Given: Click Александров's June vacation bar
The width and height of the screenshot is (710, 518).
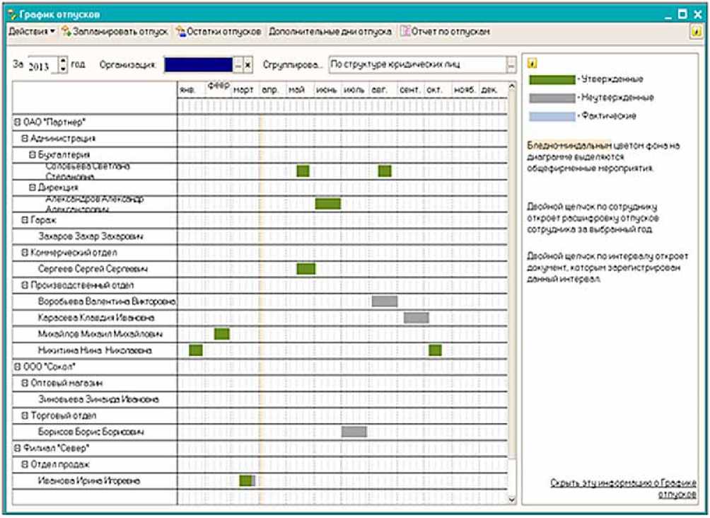Looking at the screenshot, I should (x=328, y=204).
